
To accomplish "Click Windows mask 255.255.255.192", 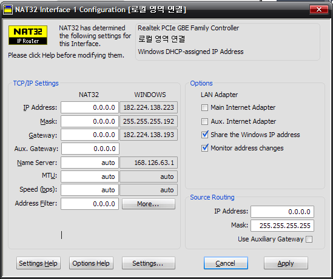I will 149,121.
